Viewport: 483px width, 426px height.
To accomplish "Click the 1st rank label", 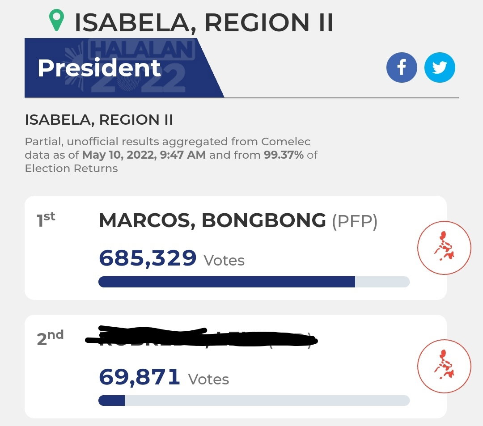I will (x=46, y=219).
